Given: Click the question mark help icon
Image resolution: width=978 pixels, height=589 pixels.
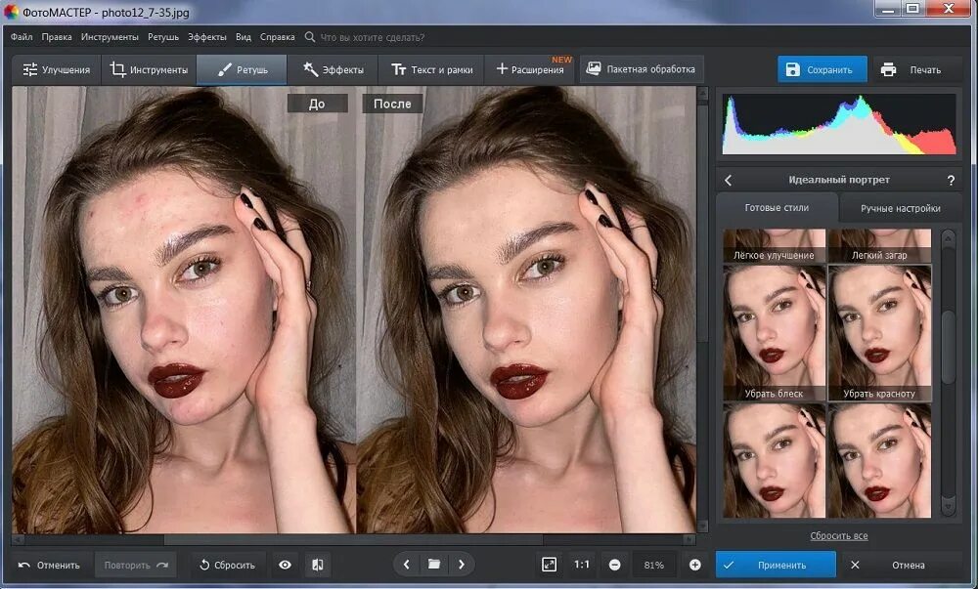Looking at the screenshot, I should [x=951, y=180].
